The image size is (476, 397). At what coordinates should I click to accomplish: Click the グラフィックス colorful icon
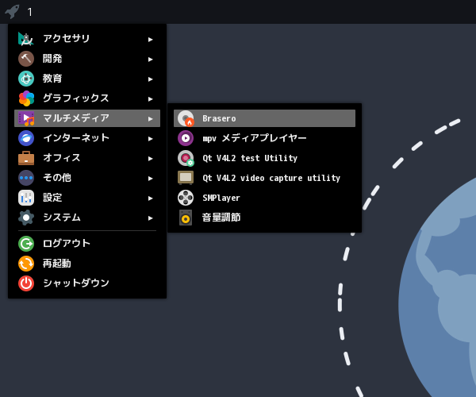tap(26, 98)
